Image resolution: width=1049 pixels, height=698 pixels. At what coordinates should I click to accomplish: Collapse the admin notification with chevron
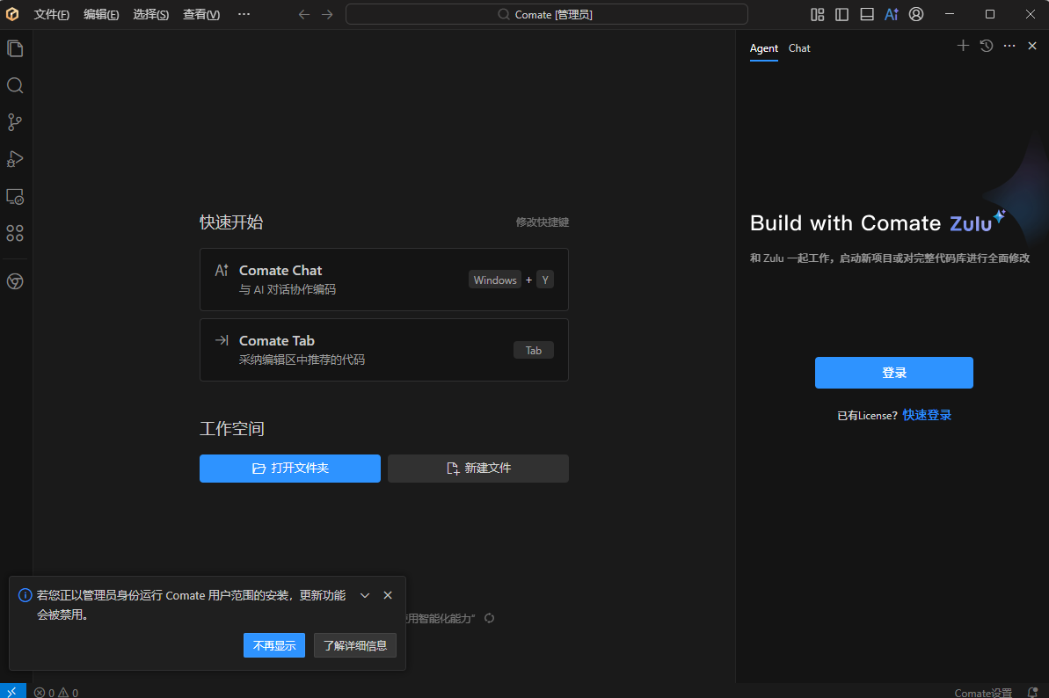tap(365, 595)
